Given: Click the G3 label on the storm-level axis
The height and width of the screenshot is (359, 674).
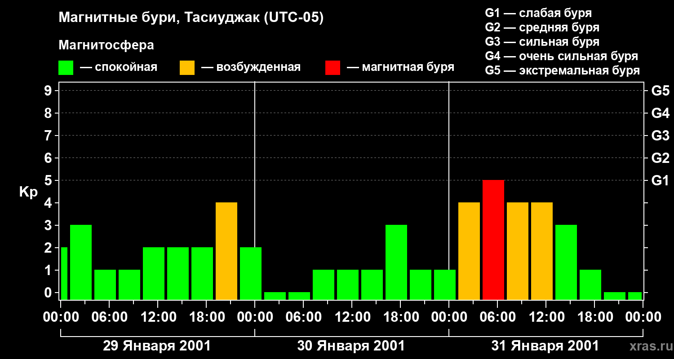Looking at the screenshot, I should (660, 136).
